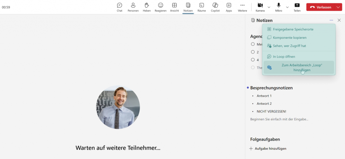The height and width of the screenshot is (159, 345).
Task: Open the Notizen panel three-dot menu
Action: click(332, 20)
